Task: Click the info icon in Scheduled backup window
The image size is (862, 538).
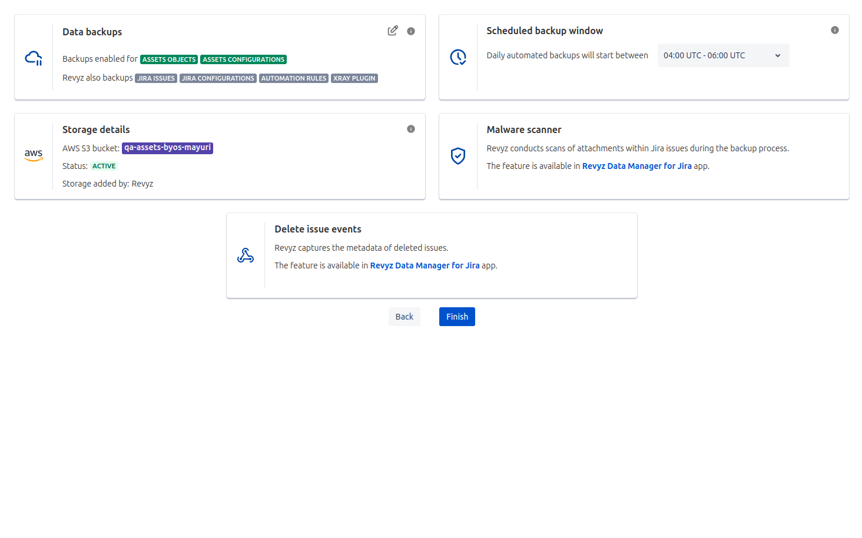Action: (834, 30)
